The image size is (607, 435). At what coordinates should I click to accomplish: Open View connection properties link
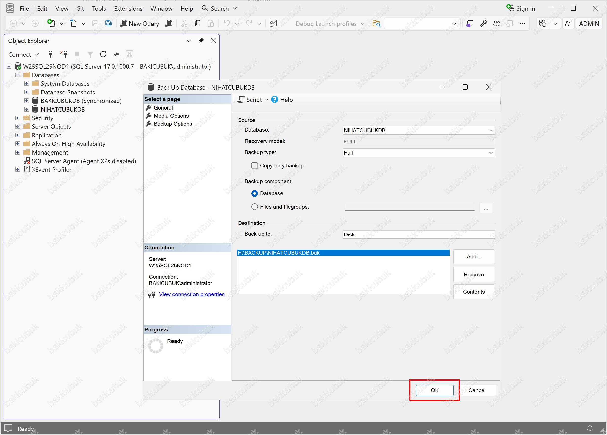pyautogui.click(x=192, y=294)
